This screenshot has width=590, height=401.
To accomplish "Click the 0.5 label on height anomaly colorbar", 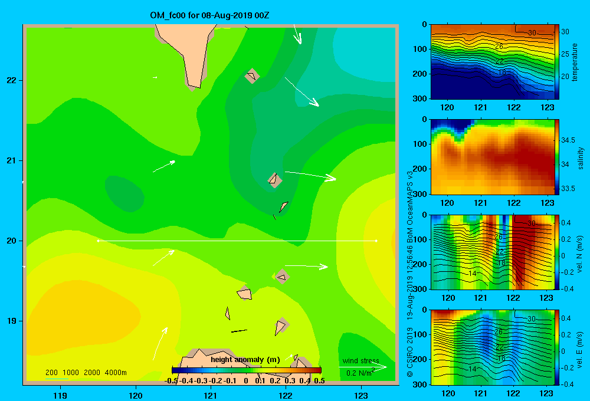I will click(319, 381).
